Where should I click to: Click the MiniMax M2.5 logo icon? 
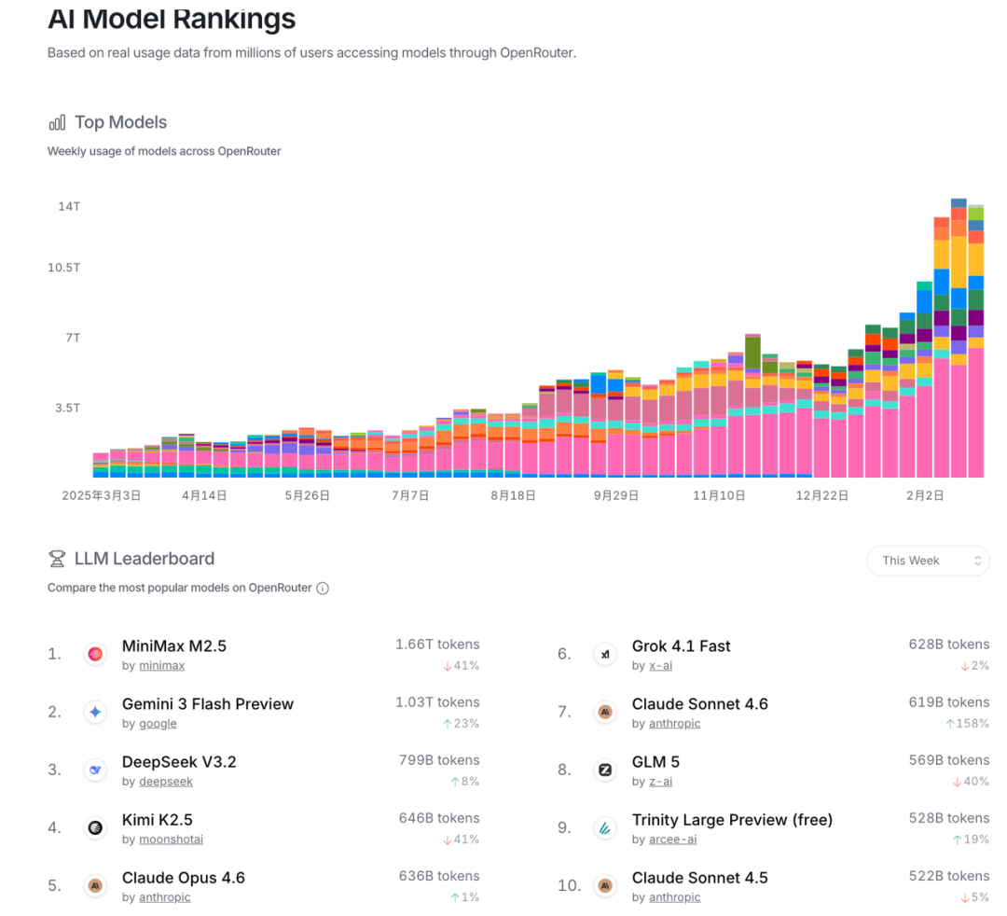(95, 655)
